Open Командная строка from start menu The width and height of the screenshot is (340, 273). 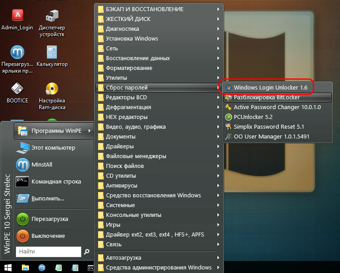tap(54, 182)
